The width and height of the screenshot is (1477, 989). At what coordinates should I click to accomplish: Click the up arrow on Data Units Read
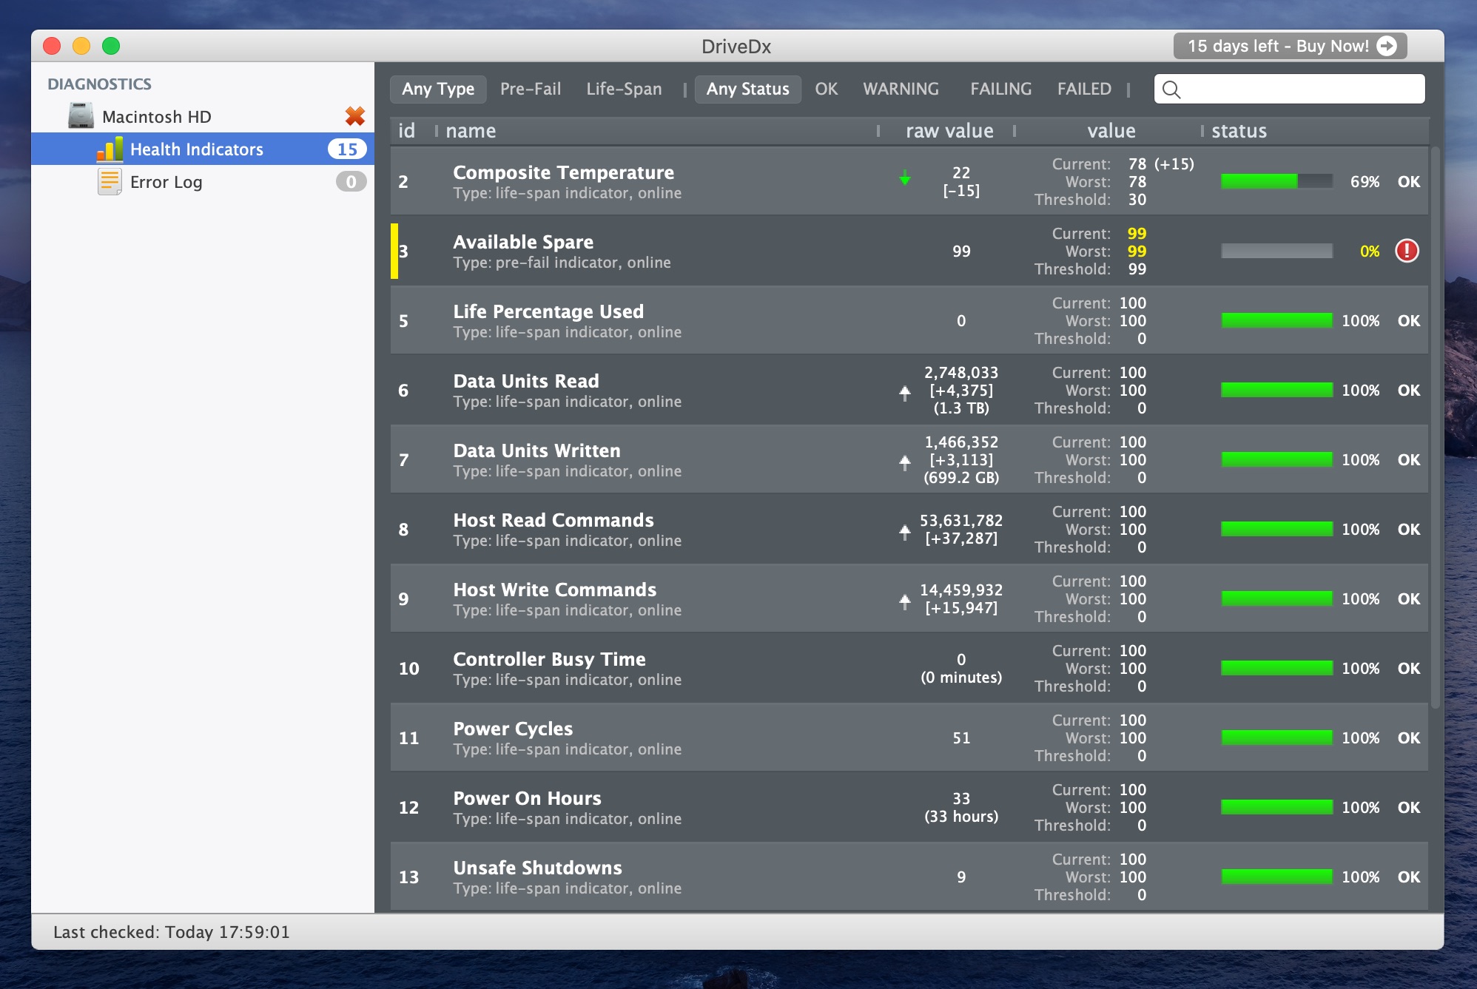904,393
